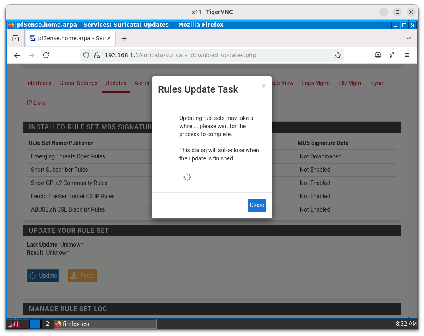
Task: Click the Snort Subscriber Rules row
Action: (x=212, y=170)
